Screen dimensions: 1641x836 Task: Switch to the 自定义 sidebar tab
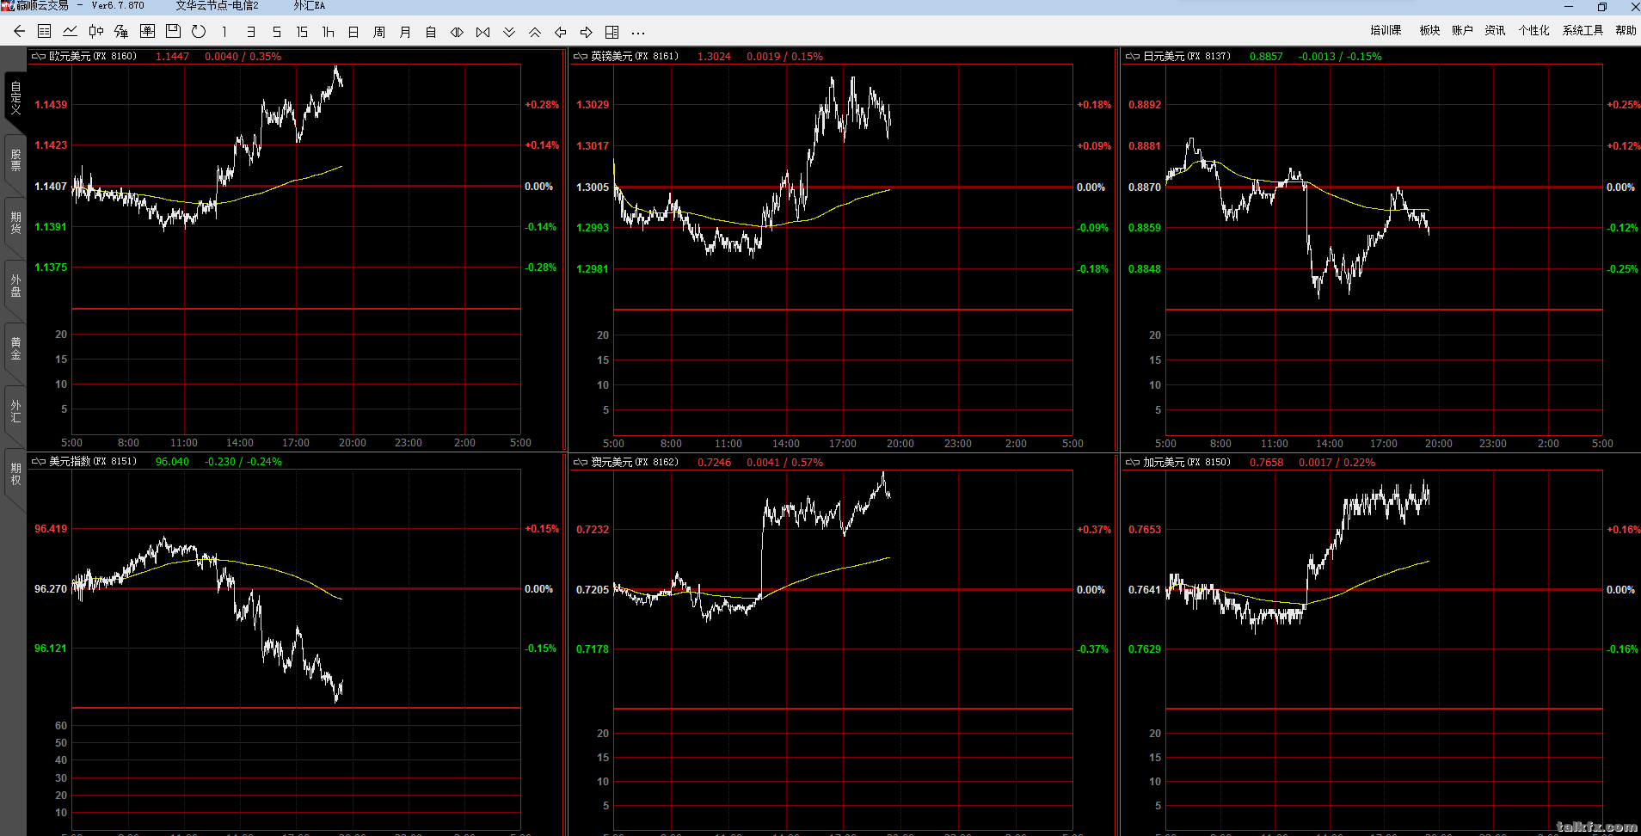tap(15, 98)
